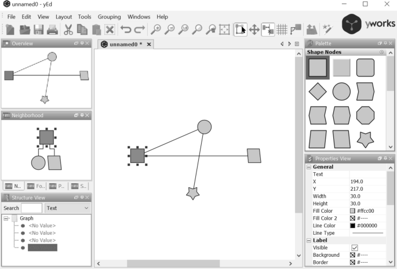This screenshot has width=397, height=269.
Task: Click the Save floppy disk icon
Action: coord(38,30)
